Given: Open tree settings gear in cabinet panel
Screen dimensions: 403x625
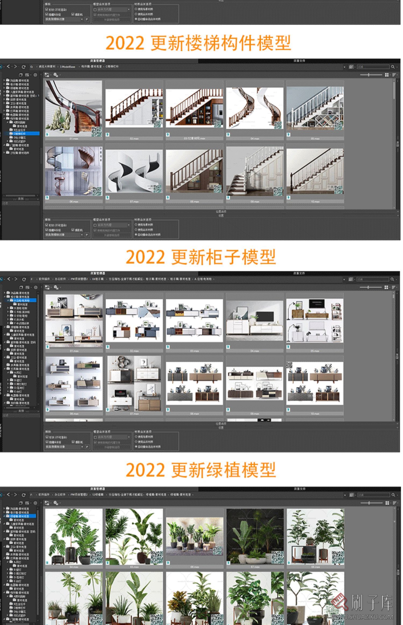Looking at the screenshot, I should (35, 287).
